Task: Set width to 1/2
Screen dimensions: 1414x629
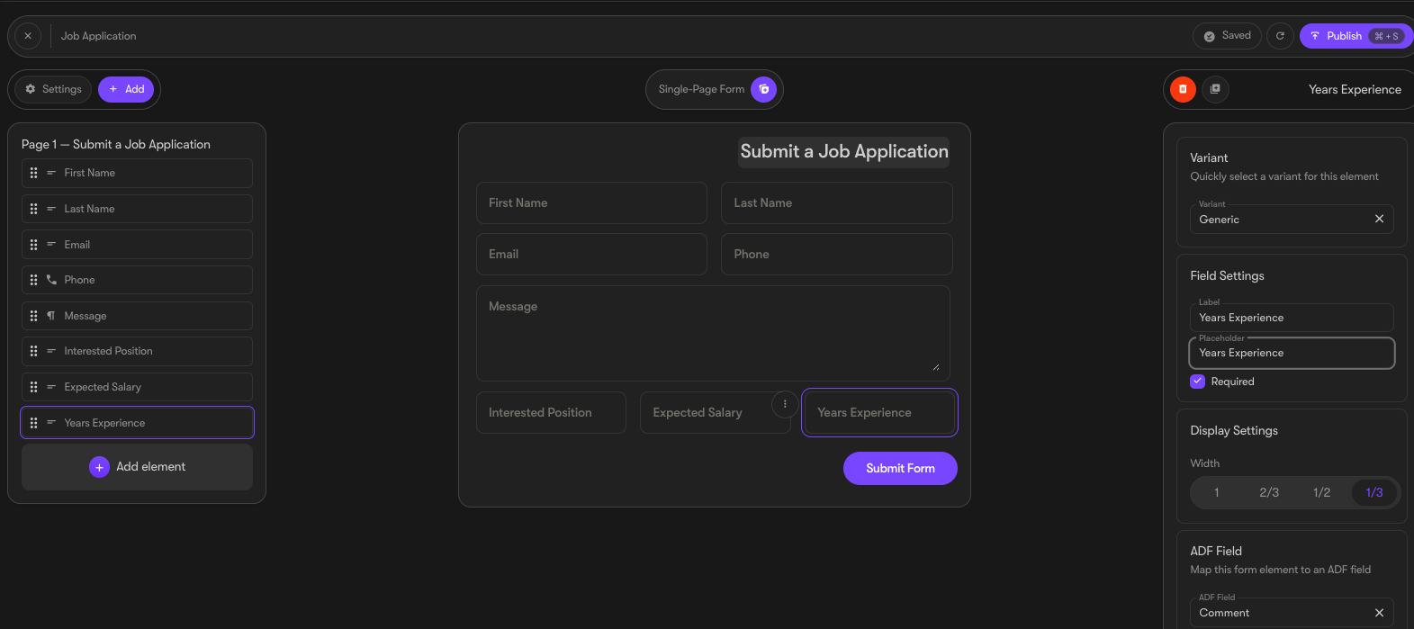Action: click(1321, 492)
